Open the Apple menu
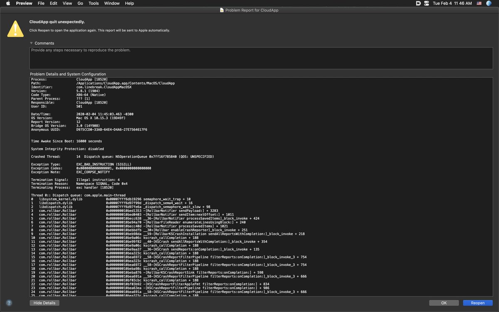Image resolution: width=499 pixels, height=312 pixels. pos(8,3)
